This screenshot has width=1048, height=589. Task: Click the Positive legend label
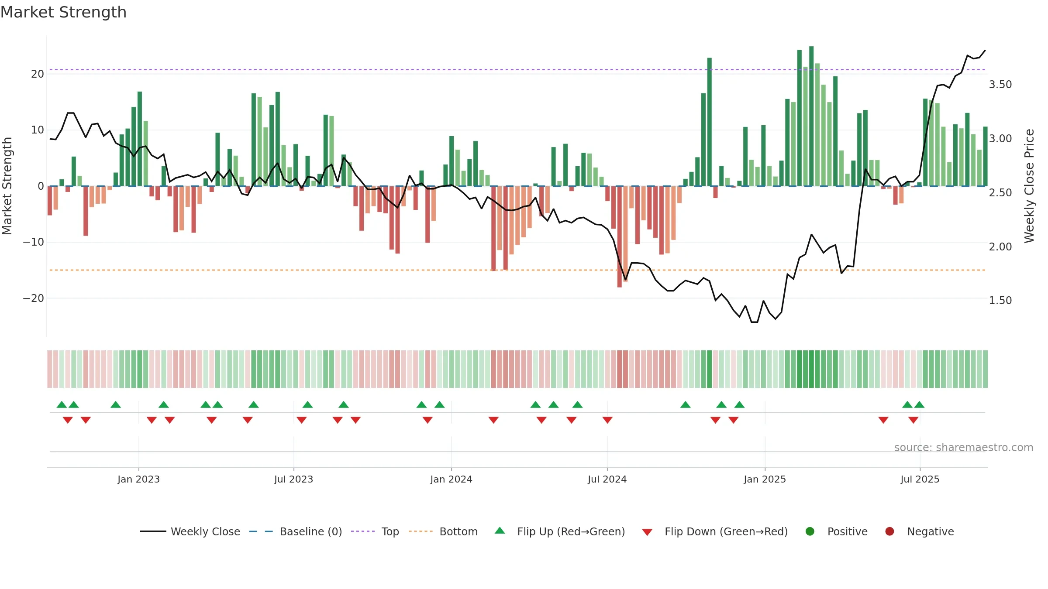click(847, 531)
